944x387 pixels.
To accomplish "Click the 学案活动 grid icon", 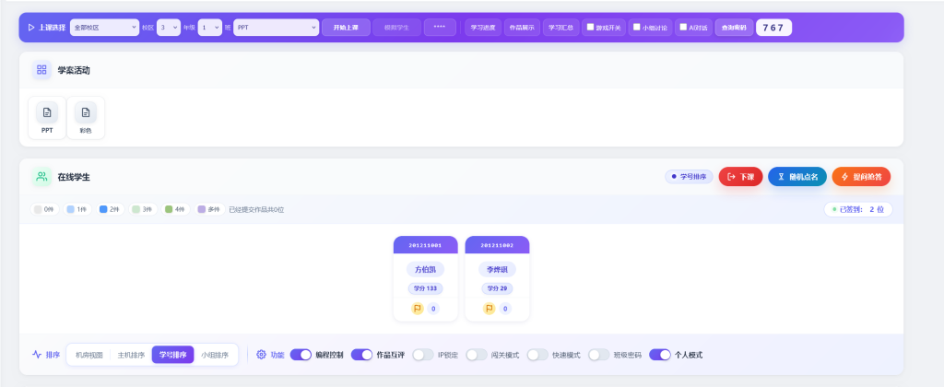I will click(41, 70).
